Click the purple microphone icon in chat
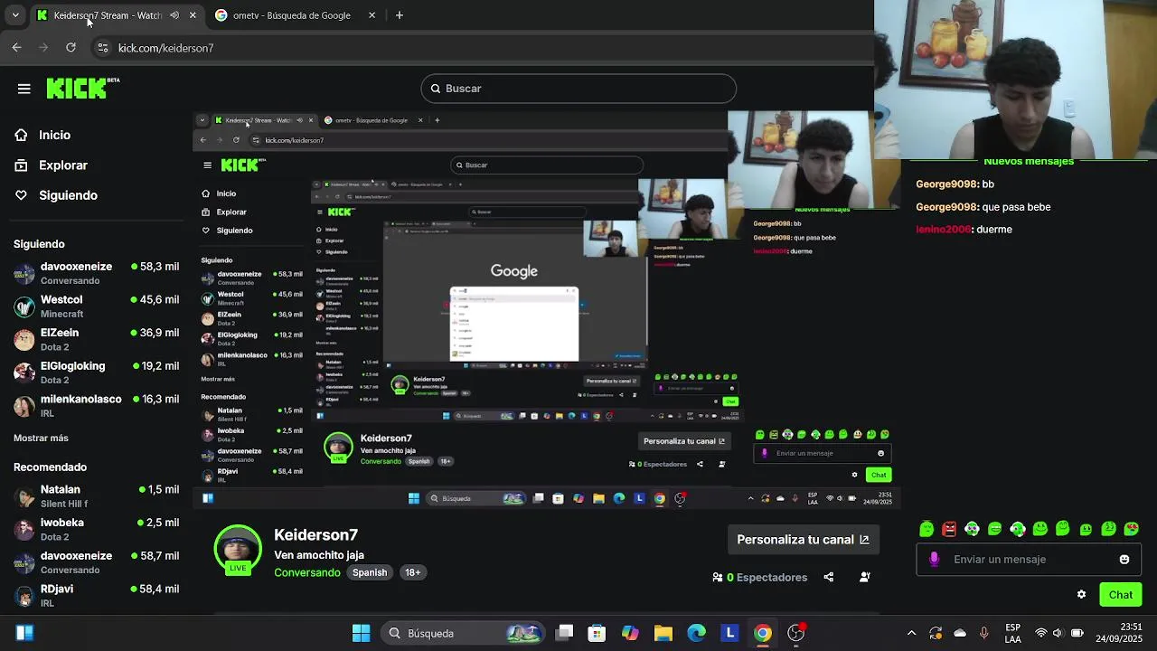 coord(934,560)
